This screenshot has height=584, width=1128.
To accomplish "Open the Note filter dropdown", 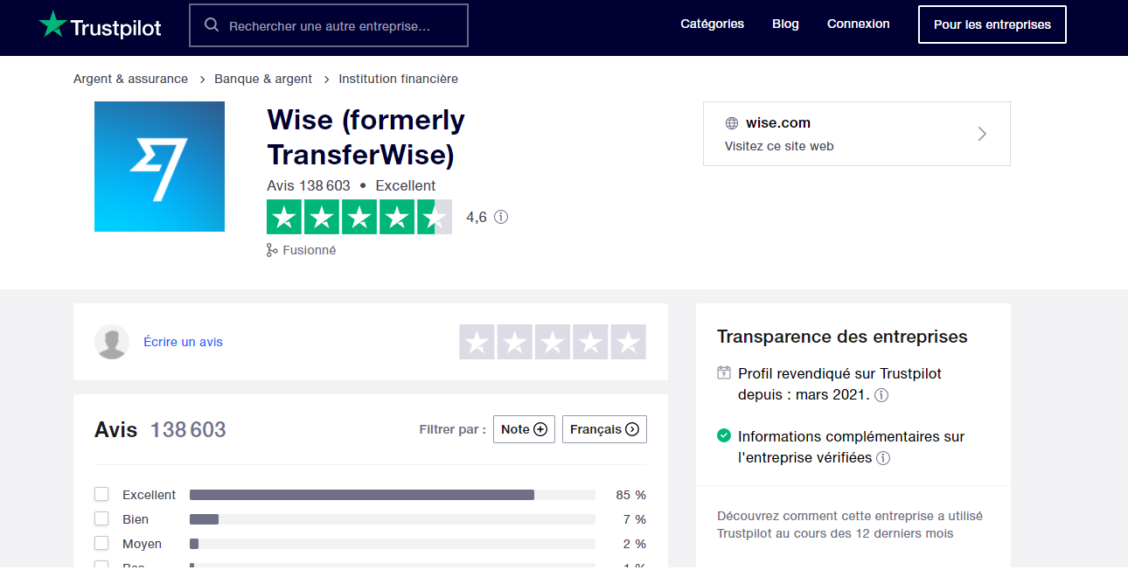I will 524,429.
